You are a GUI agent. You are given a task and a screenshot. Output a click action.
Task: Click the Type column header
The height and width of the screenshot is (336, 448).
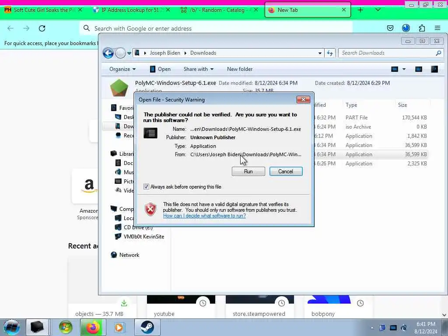(351, 105)
